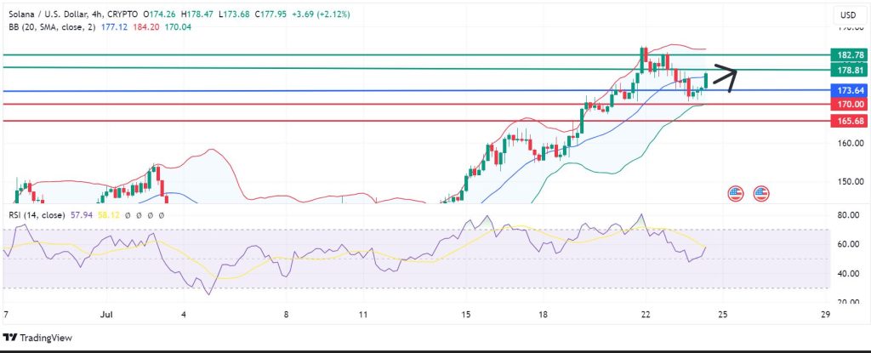The image size is (871, 353).
Task: Click the 22 date axis label
Action: pyautogui.click(x=645, y=314)
